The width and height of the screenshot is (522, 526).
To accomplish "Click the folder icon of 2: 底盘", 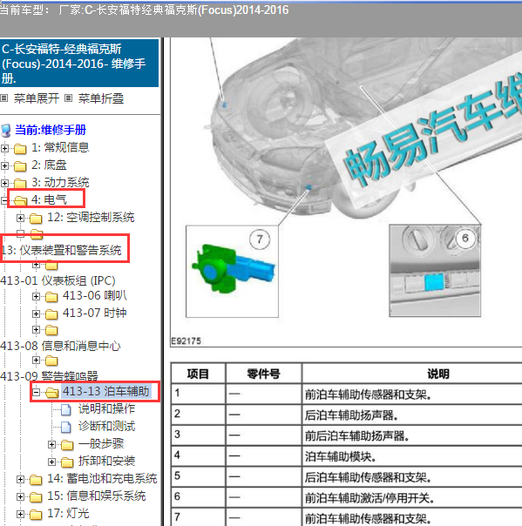I will click(20, 165).
